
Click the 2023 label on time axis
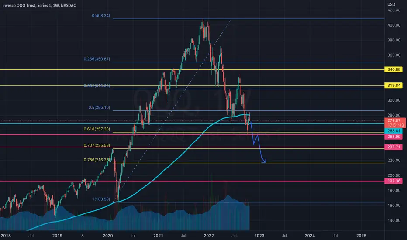click(259, 236)
